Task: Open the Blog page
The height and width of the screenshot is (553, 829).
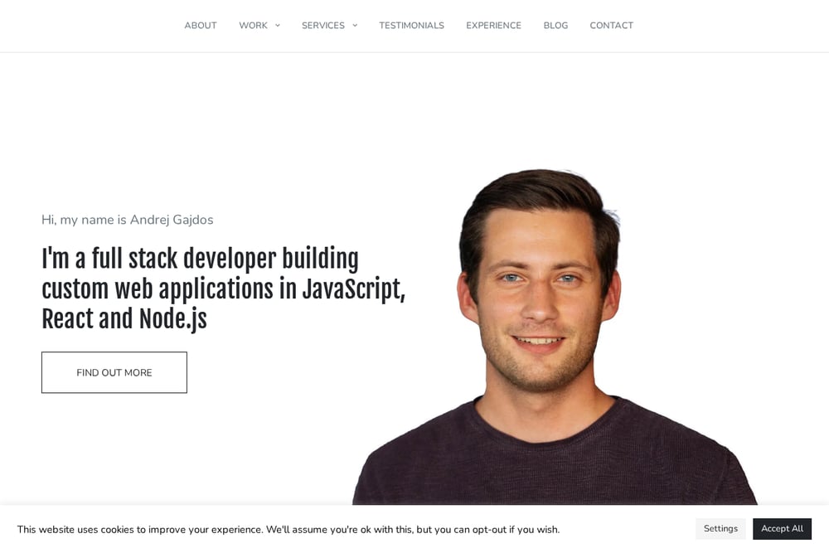Action: coord(555,26)
